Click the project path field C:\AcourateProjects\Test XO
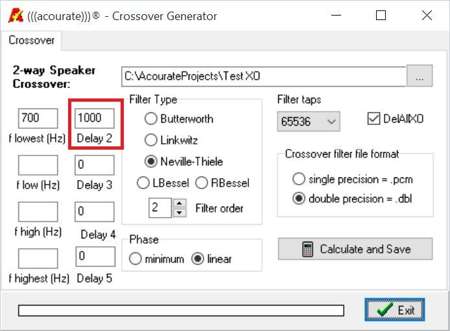The width and height of the screenshot is (450, 331). 264,76
